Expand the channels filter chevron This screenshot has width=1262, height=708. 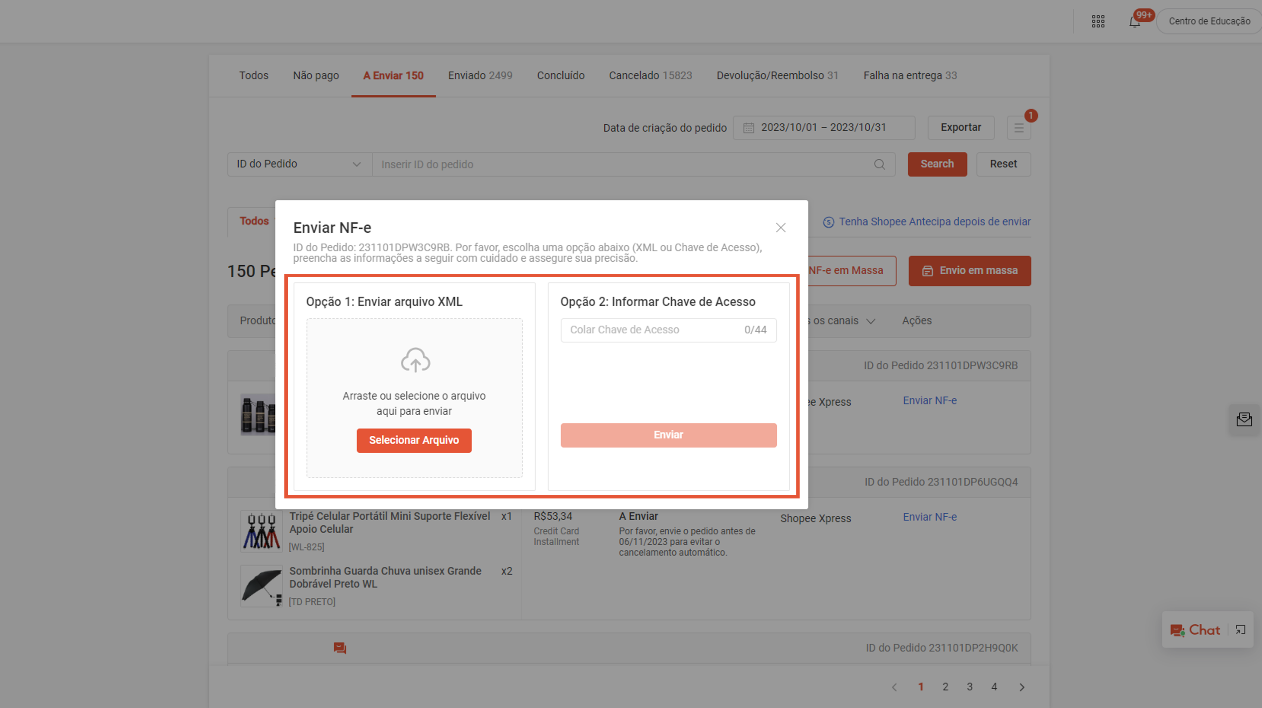pos(871,321)
